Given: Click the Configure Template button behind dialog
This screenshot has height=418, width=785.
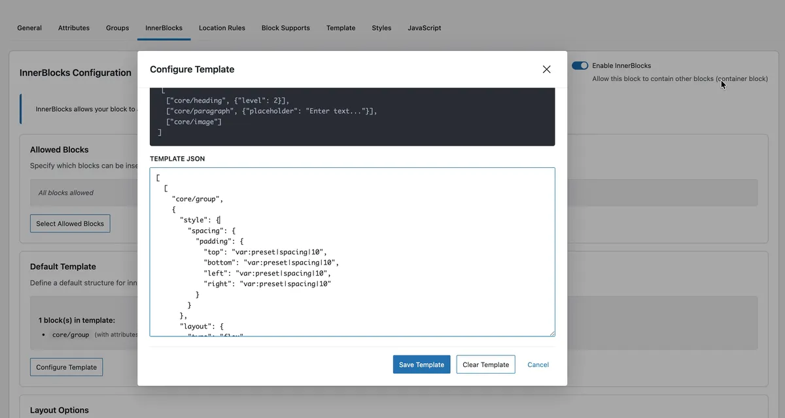Looking at the screenshot, I should (x=66, y=367).
